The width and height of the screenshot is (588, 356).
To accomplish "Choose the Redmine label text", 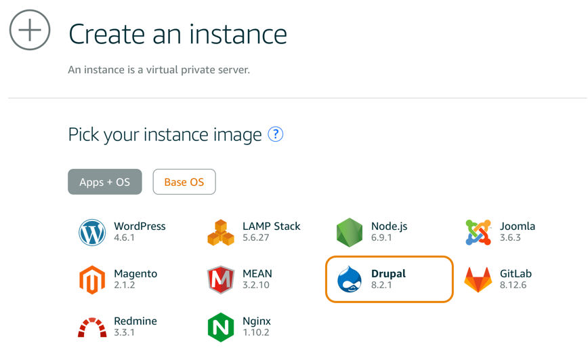I will click(135, 321).
